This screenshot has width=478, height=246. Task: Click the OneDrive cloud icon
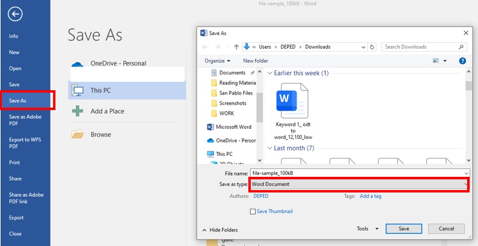(77, 64)
